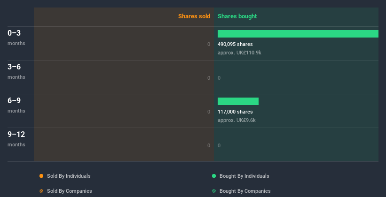Click the approx. UK£110.9k amount
386x197 pixels.
tap(239, 53)
